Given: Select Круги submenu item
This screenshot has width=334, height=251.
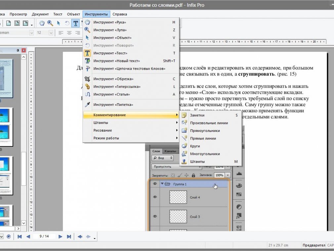Looking at the screenshot, I should (211, 146).
